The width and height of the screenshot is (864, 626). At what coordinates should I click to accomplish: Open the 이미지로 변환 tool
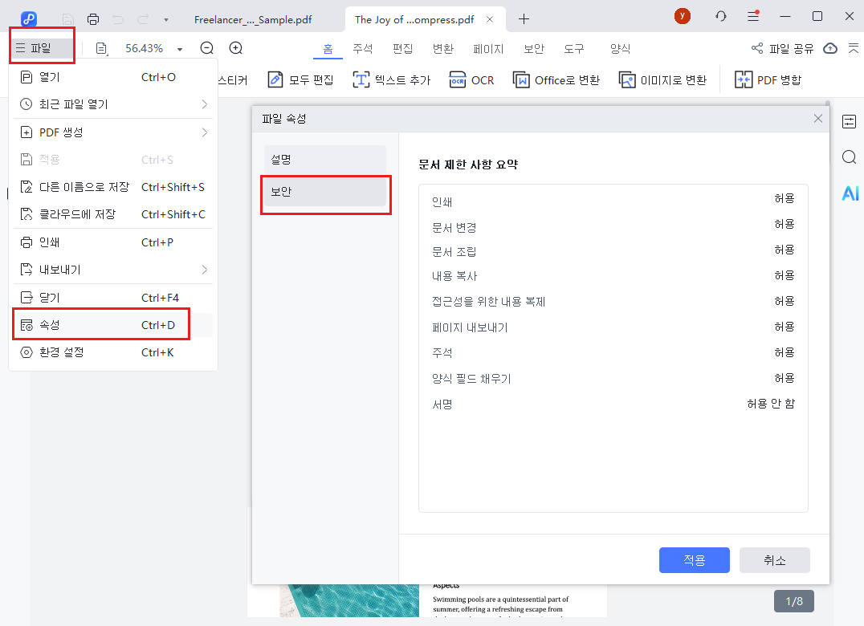(x=662, y=79)
